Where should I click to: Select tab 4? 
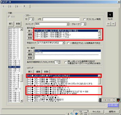27,6
